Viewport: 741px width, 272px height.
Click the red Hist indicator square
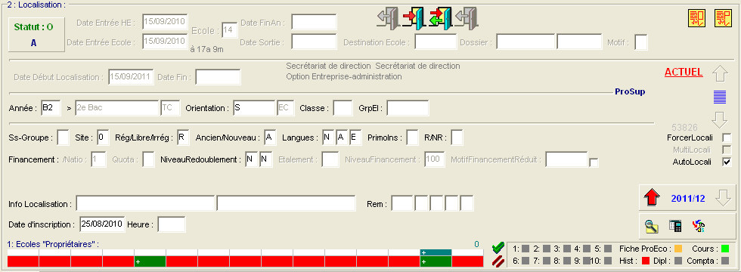646,260
